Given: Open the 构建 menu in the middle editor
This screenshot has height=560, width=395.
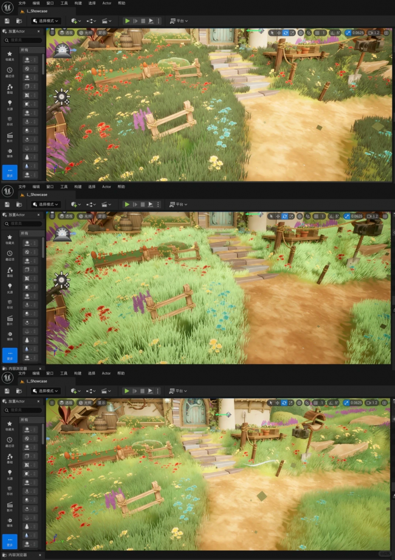Looking at the screenshot, I should [77, 187].
